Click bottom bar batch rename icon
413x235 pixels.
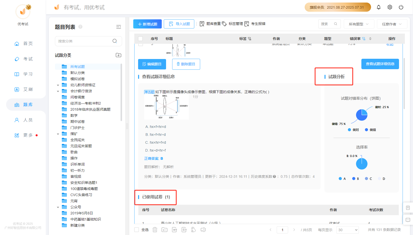203,230
